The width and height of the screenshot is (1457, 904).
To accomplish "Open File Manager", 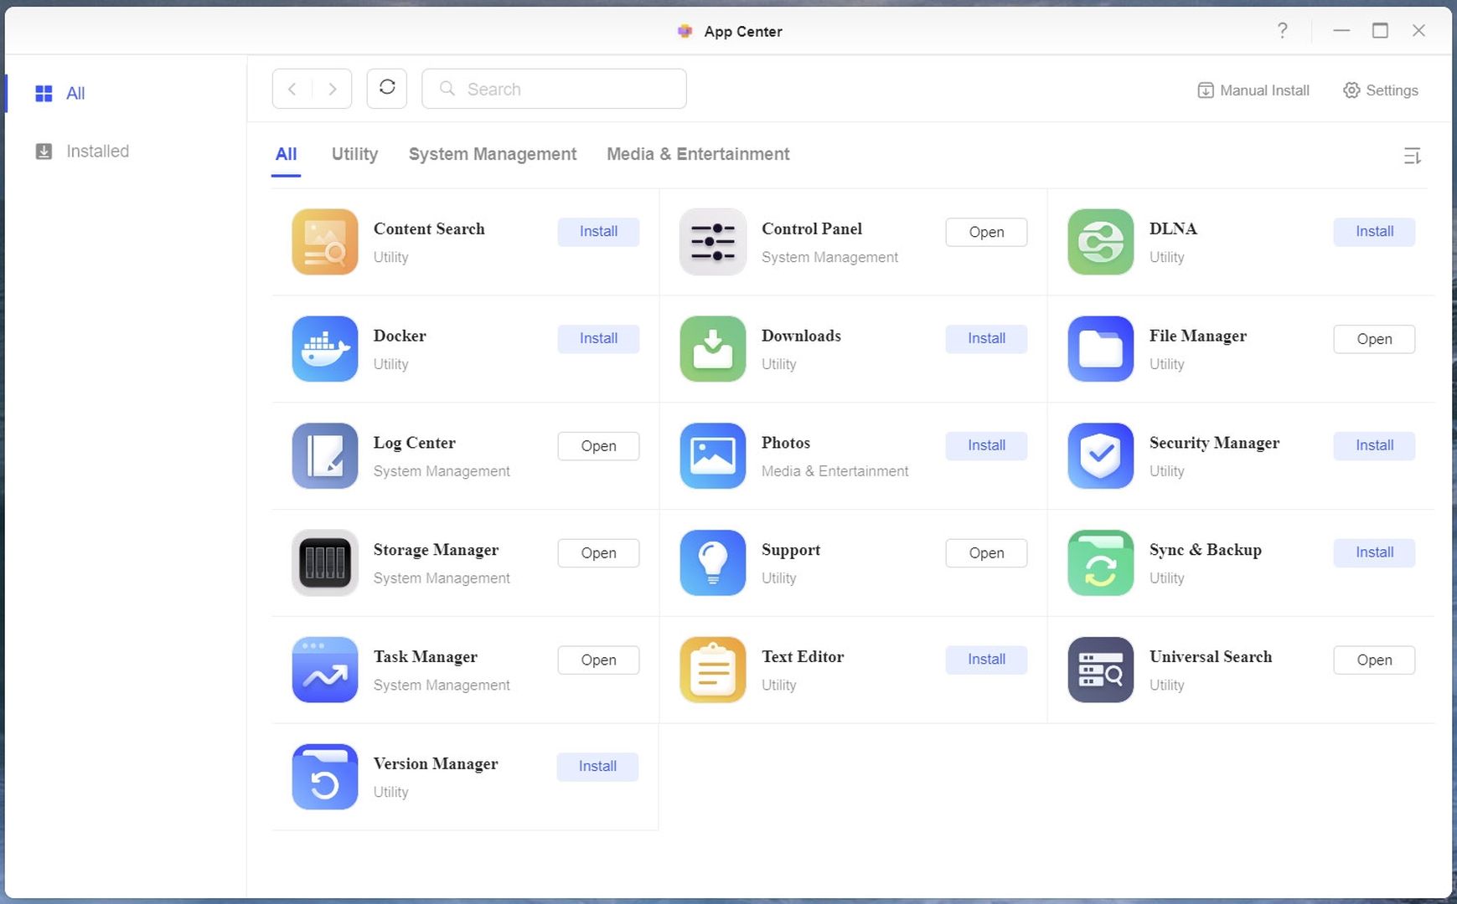I will point(1374,339).
